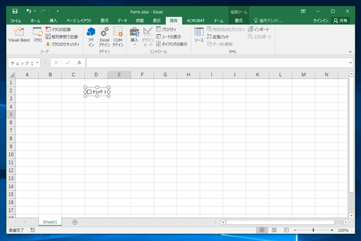Open マクロのセキュリティ settings

coord(63,44)
